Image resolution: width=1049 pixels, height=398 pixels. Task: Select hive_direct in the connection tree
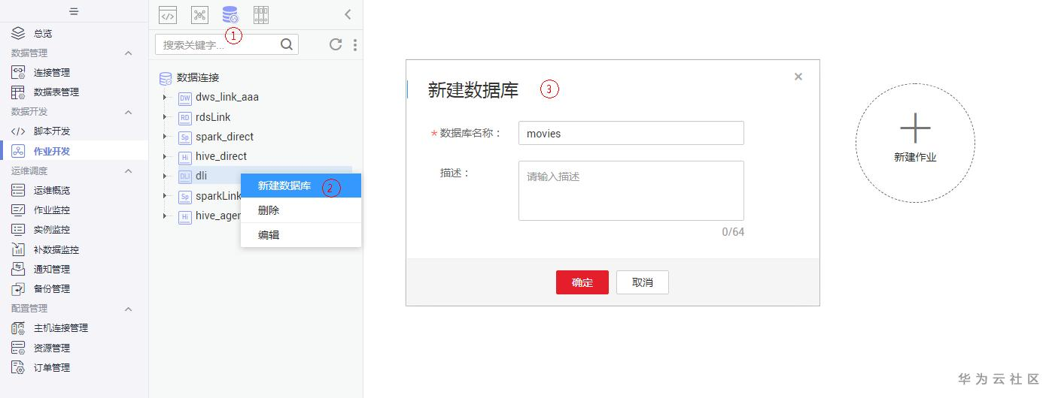pos(221,156)
